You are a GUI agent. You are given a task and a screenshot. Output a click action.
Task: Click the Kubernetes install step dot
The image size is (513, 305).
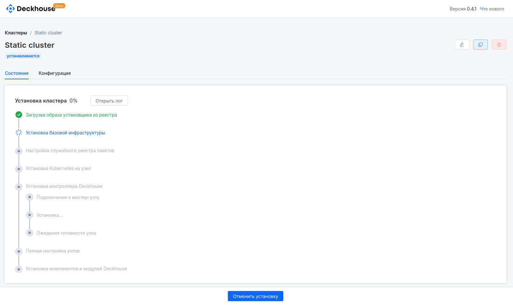pos(19,169)
